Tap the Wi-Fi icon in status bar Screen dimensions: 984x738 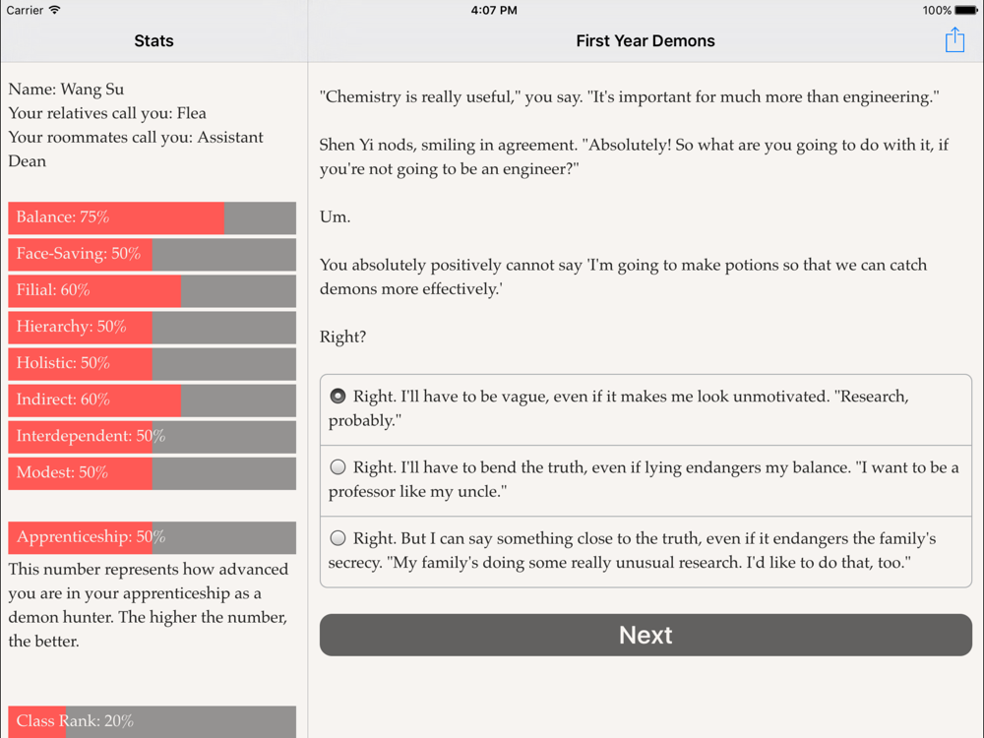tap(55, 11)
